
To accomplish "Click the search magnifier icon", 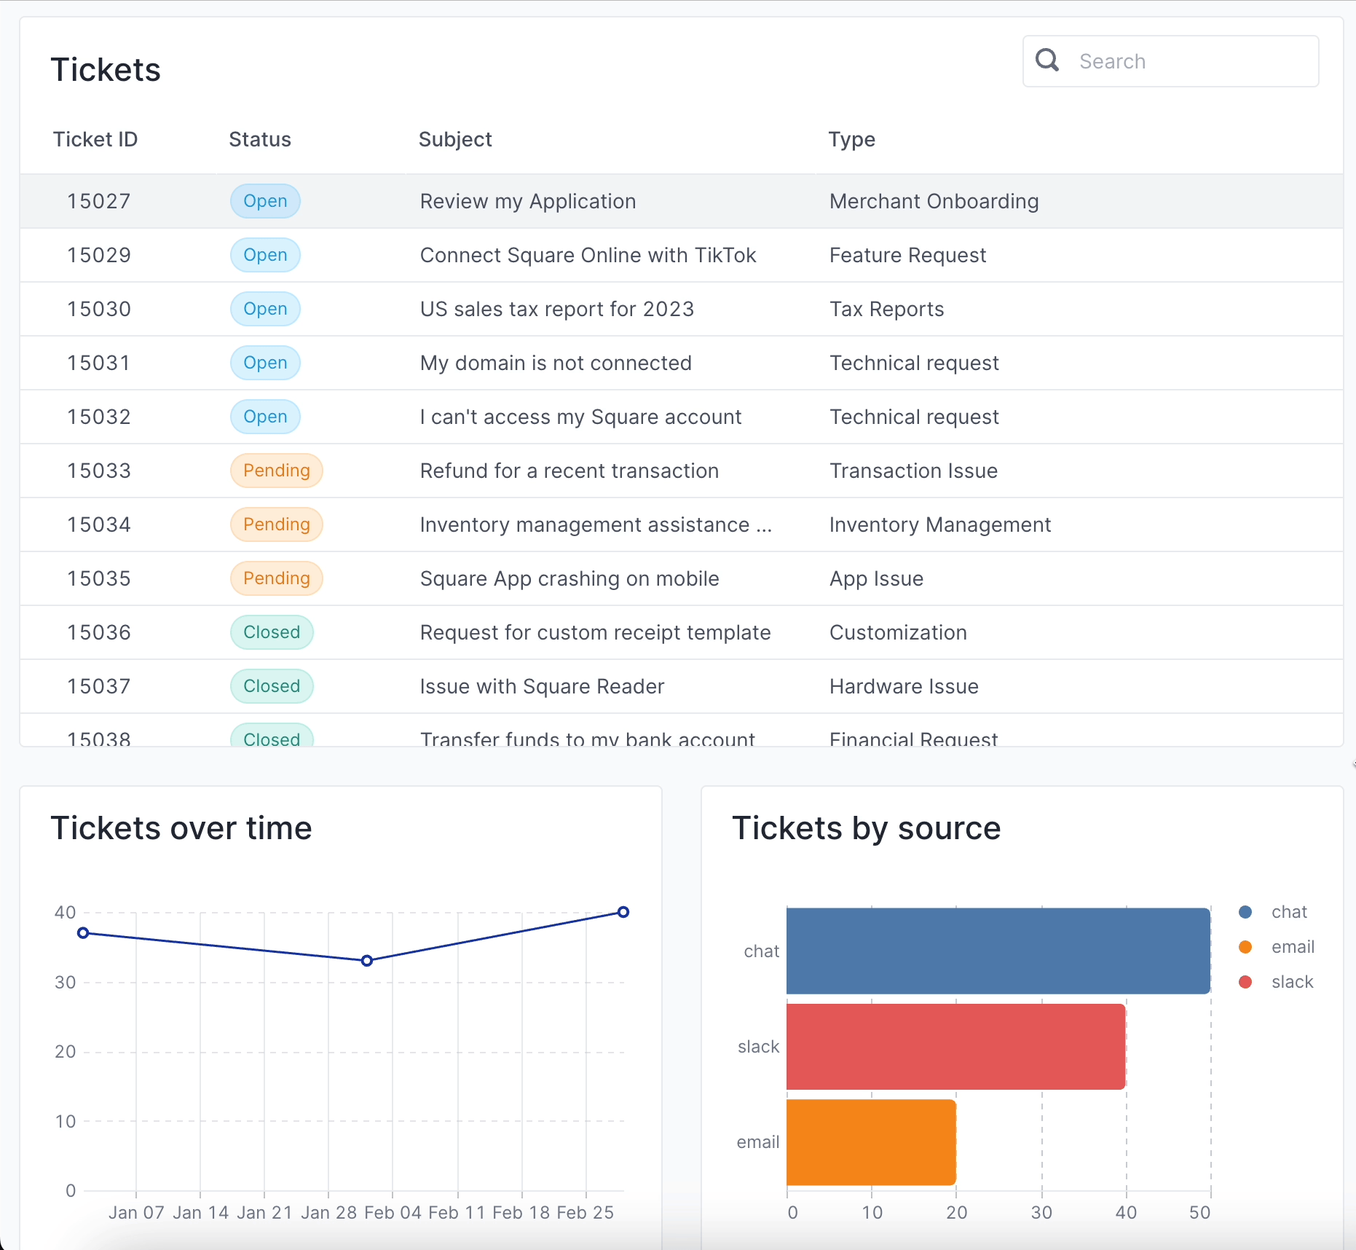I will (1046, 60).
